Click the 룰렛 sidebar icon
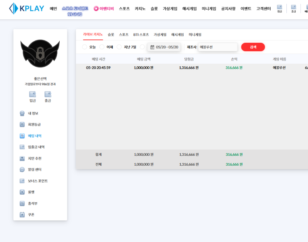Screen dimensions: 308x242 (x=22, y=192)
